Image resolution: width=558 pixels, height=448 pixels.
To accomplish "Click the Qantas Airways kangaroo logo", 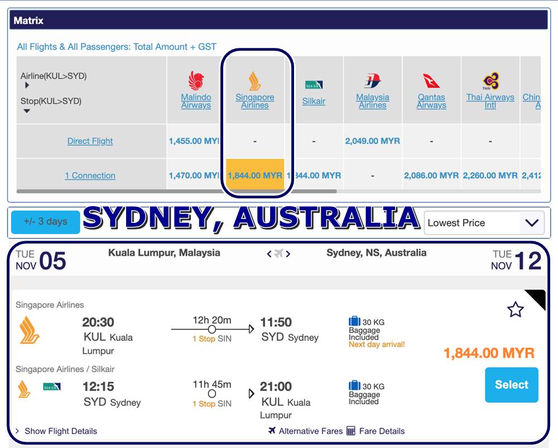I will (x=431, y=81).
